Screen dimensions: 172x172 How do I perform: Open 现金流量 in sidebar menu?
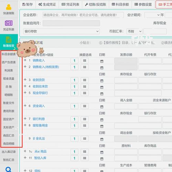click(9, 78)
